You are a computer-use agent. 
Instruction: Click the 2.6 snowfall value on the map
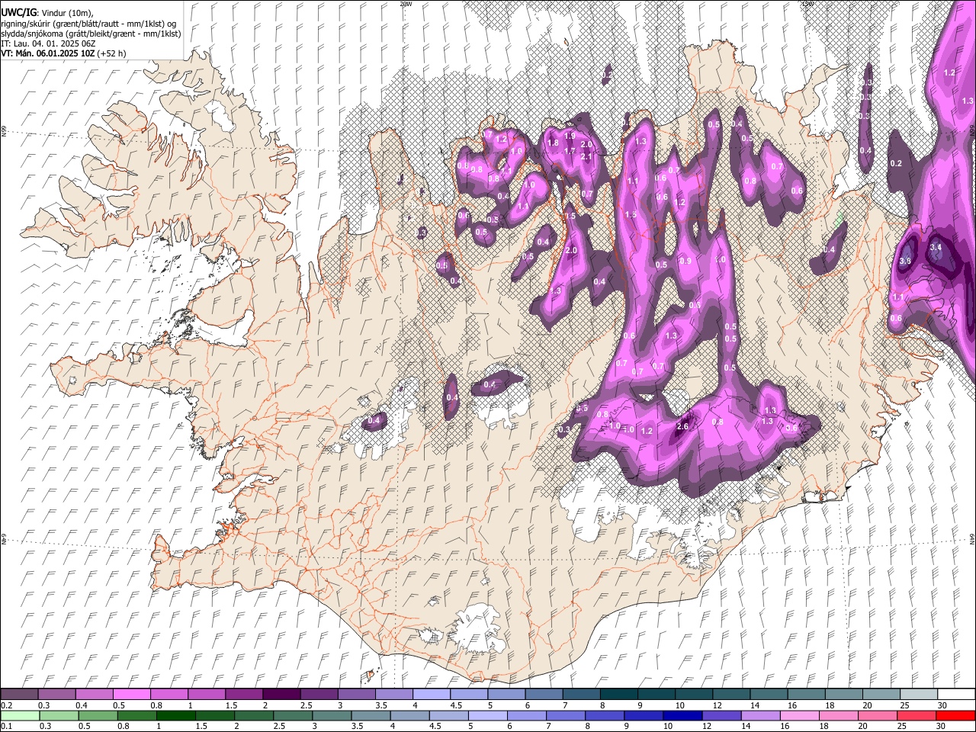click(x=682, y=426)
